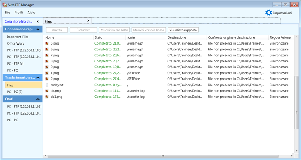Click Visualizza rapporto button

(x=183, y=30)
